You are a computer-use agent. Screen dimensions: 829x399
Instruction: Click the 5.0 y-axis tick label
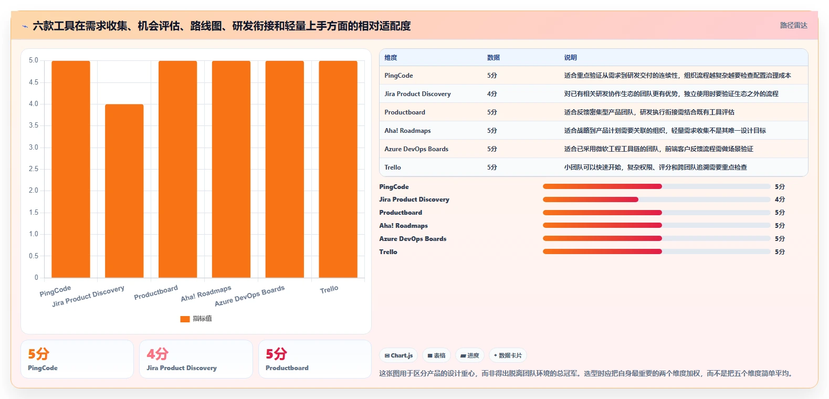coord(34,60)
